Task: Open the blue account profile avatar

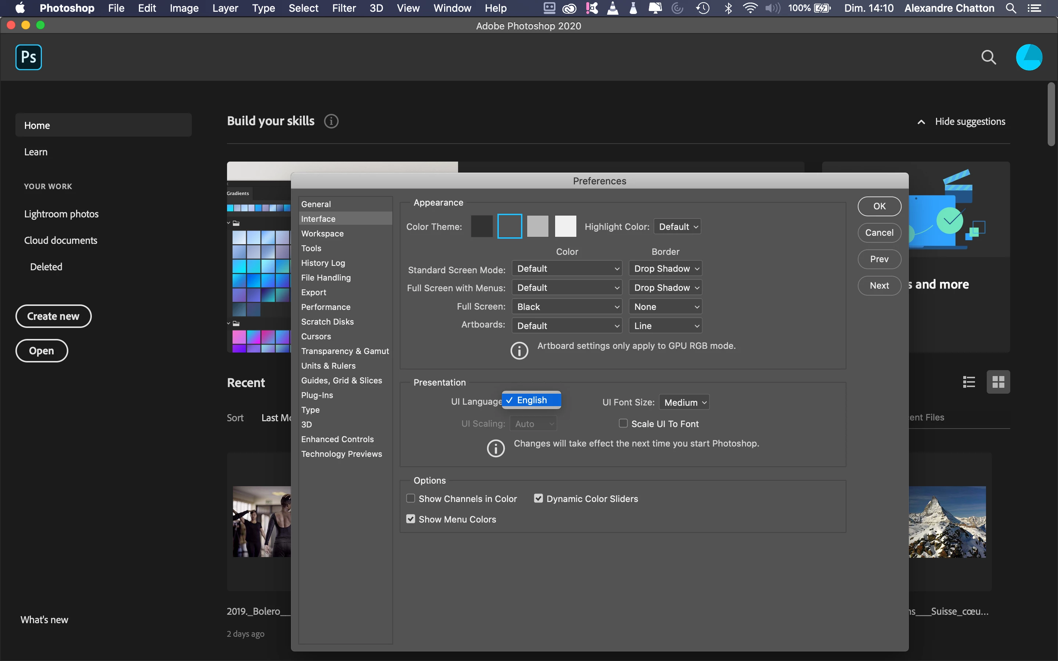Action: [x=1029, y=57]
